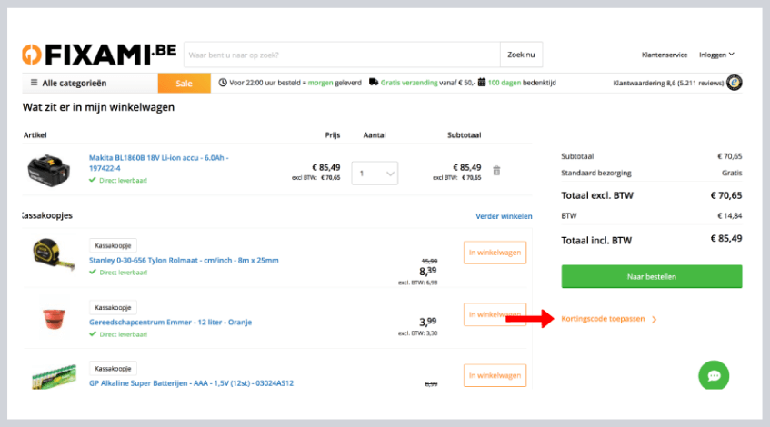Open Gereedschapcentrum Emmer 12 liter link
The width and height of the screenshot is (770, 427).
(170, 322)
